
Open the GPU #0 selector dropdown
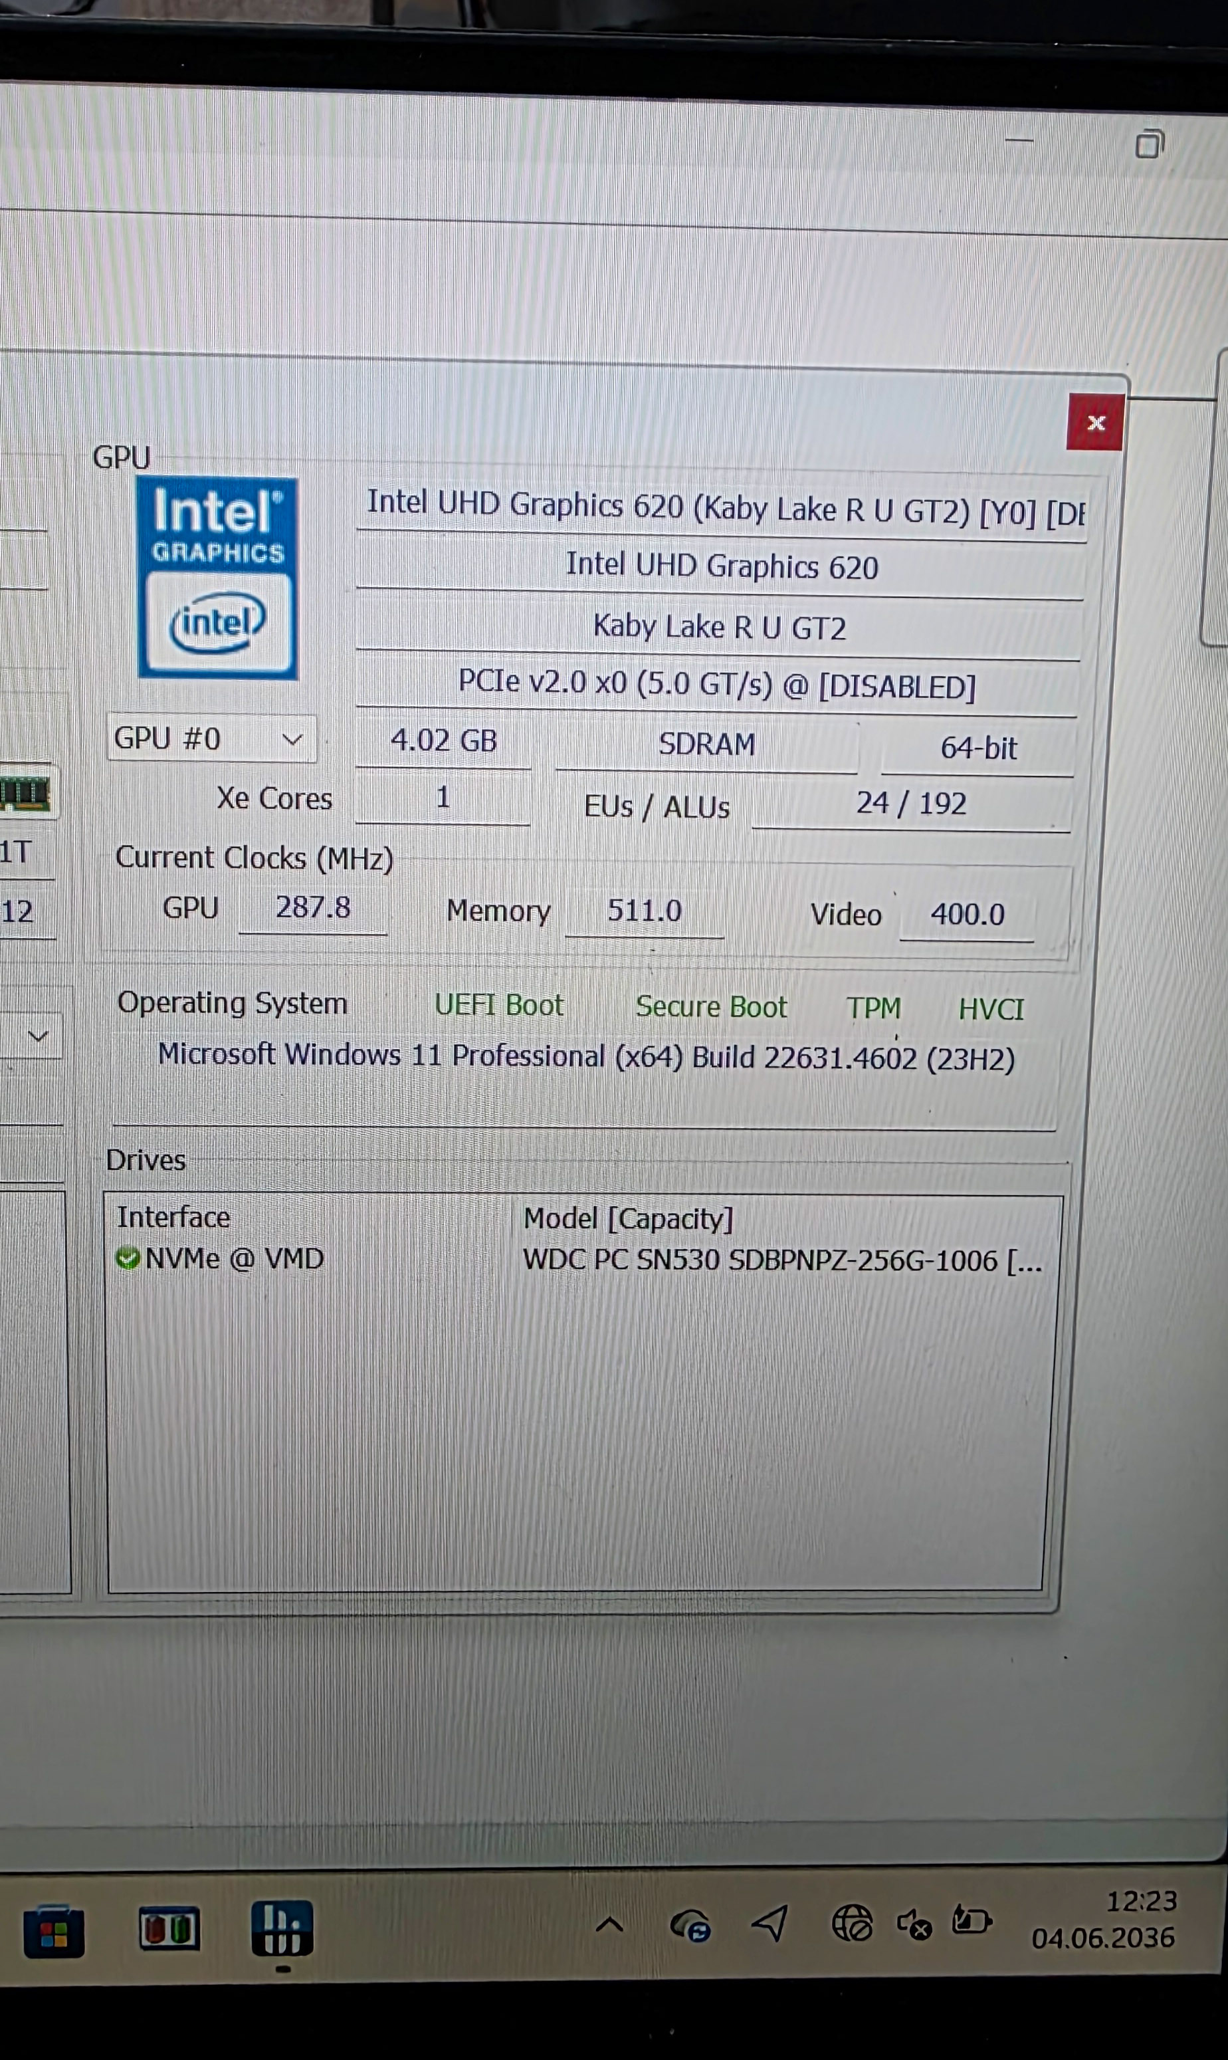[211, 739]
